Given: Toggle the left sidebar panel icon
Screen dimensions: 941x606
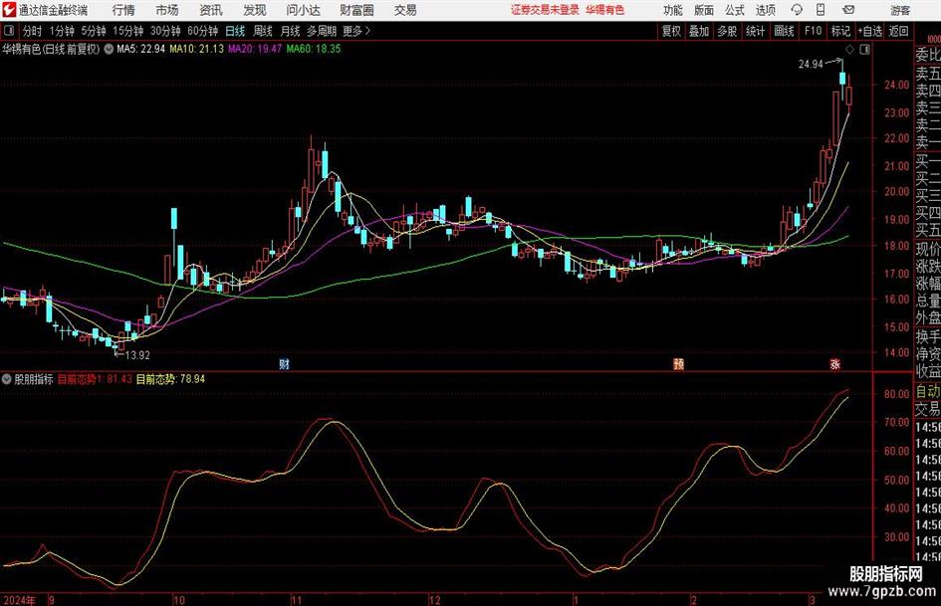Looking at the screenshot, I should [x=9, y=31].
